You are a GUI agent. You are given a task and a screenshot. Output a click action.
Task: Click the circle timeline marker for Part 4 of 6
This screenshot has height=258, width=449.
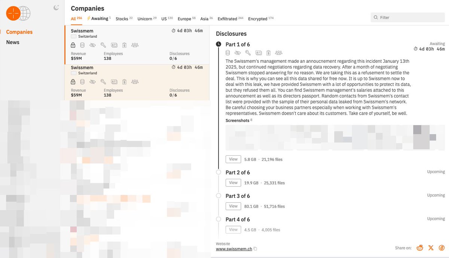tap(219, 219)
